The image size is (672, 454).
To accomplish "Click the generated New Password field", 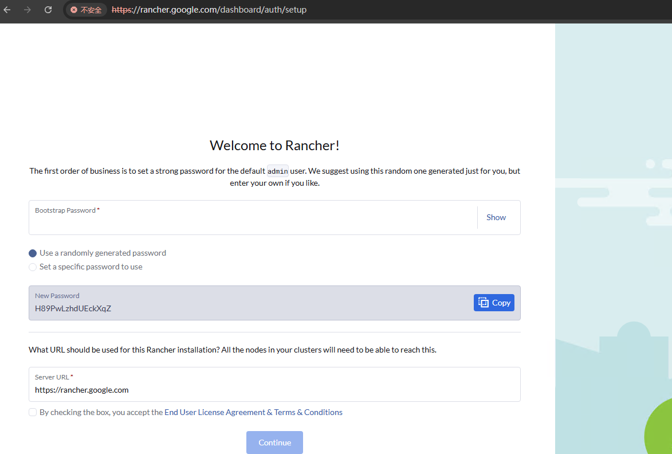I will pyautogui.click(x=246, y=308).
